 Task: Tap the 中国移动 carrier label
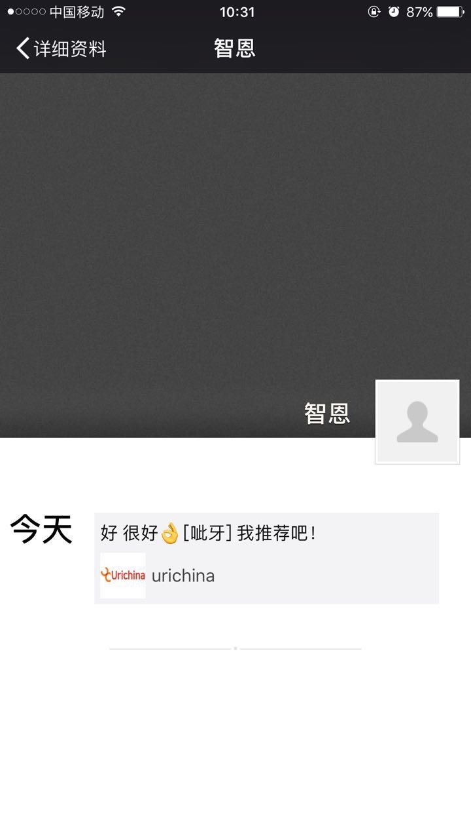point(77,12)
